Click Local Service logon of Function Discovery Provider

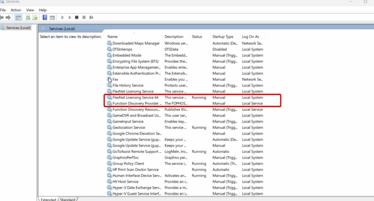[x=252, y=103]
